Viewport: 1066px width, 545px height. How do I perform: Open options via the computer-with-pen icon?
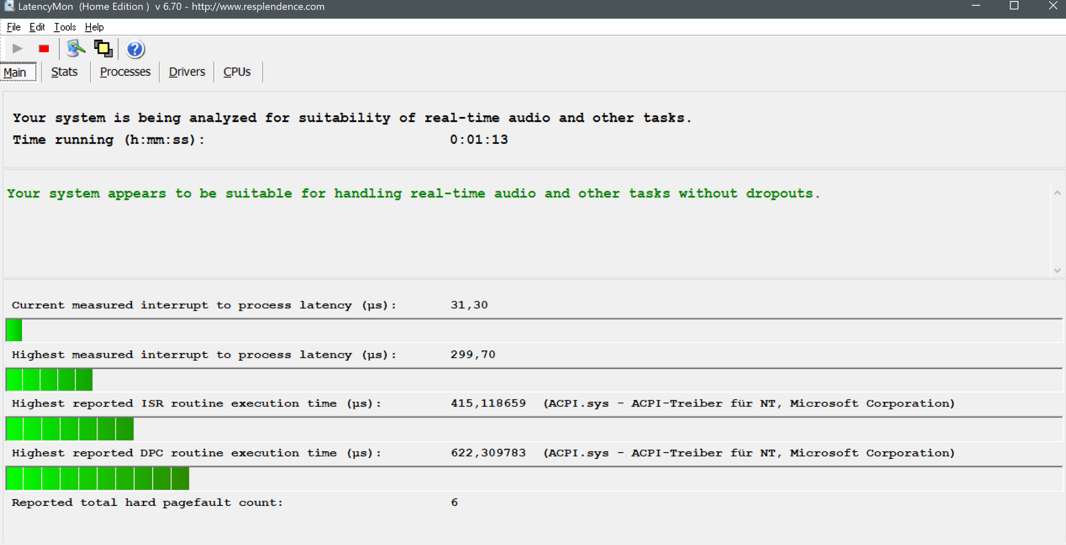point(75,48)
